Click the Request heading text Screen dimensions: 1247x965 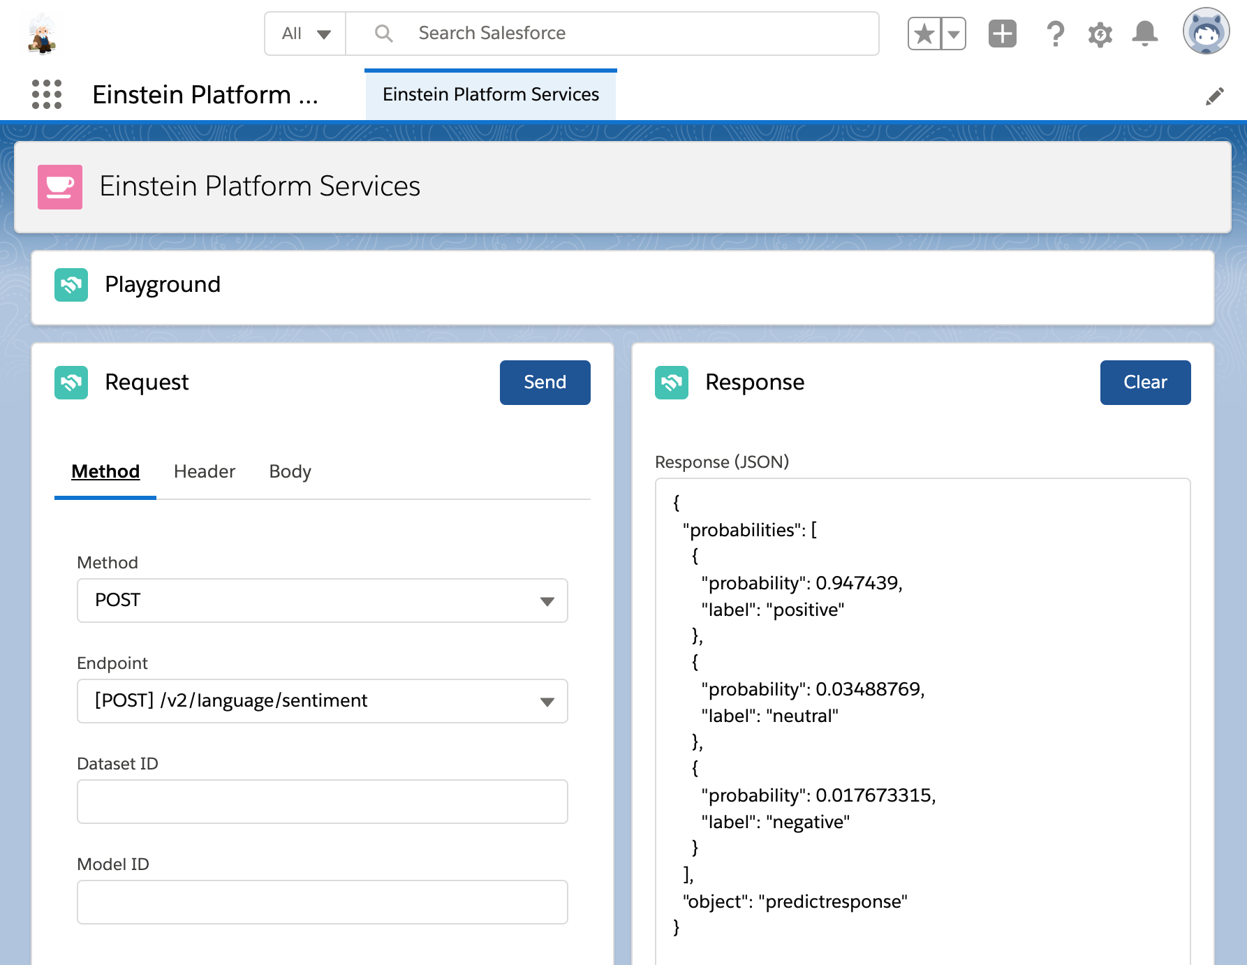pos(147,383)
